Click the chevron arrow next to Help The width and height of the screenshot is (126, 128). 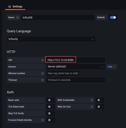(x=114, y=67)
